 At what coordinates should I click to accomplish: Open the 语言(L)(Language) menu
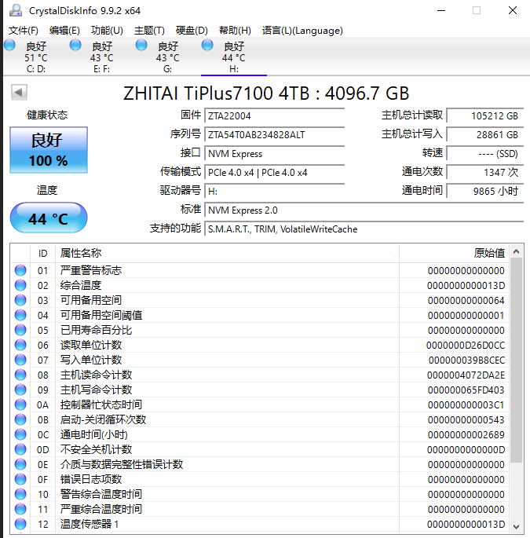coord(302,31)
